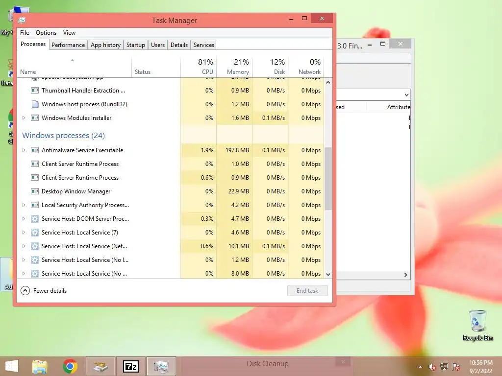Image resolution: width=502 pixels, height=376 pixels.
Task: Open the dropdown in the background window
Action: 406,95
